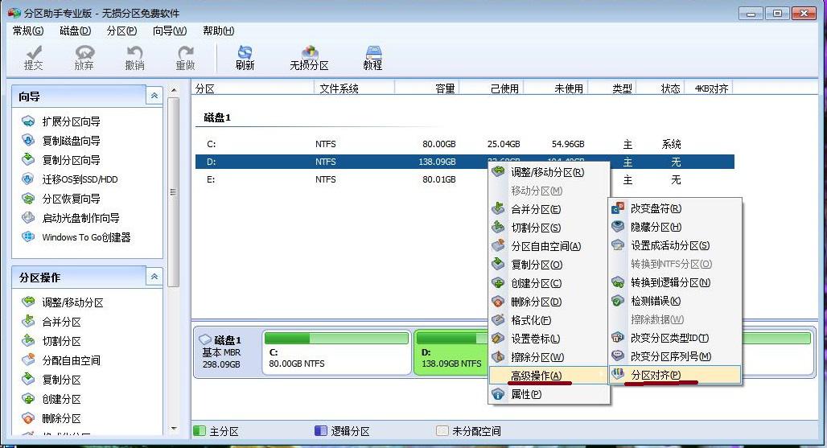Image resolution: width=827 pixels, height=448 pixels.
Task: Click the 重做 (redo) toolbar icon
Action: 186,53
